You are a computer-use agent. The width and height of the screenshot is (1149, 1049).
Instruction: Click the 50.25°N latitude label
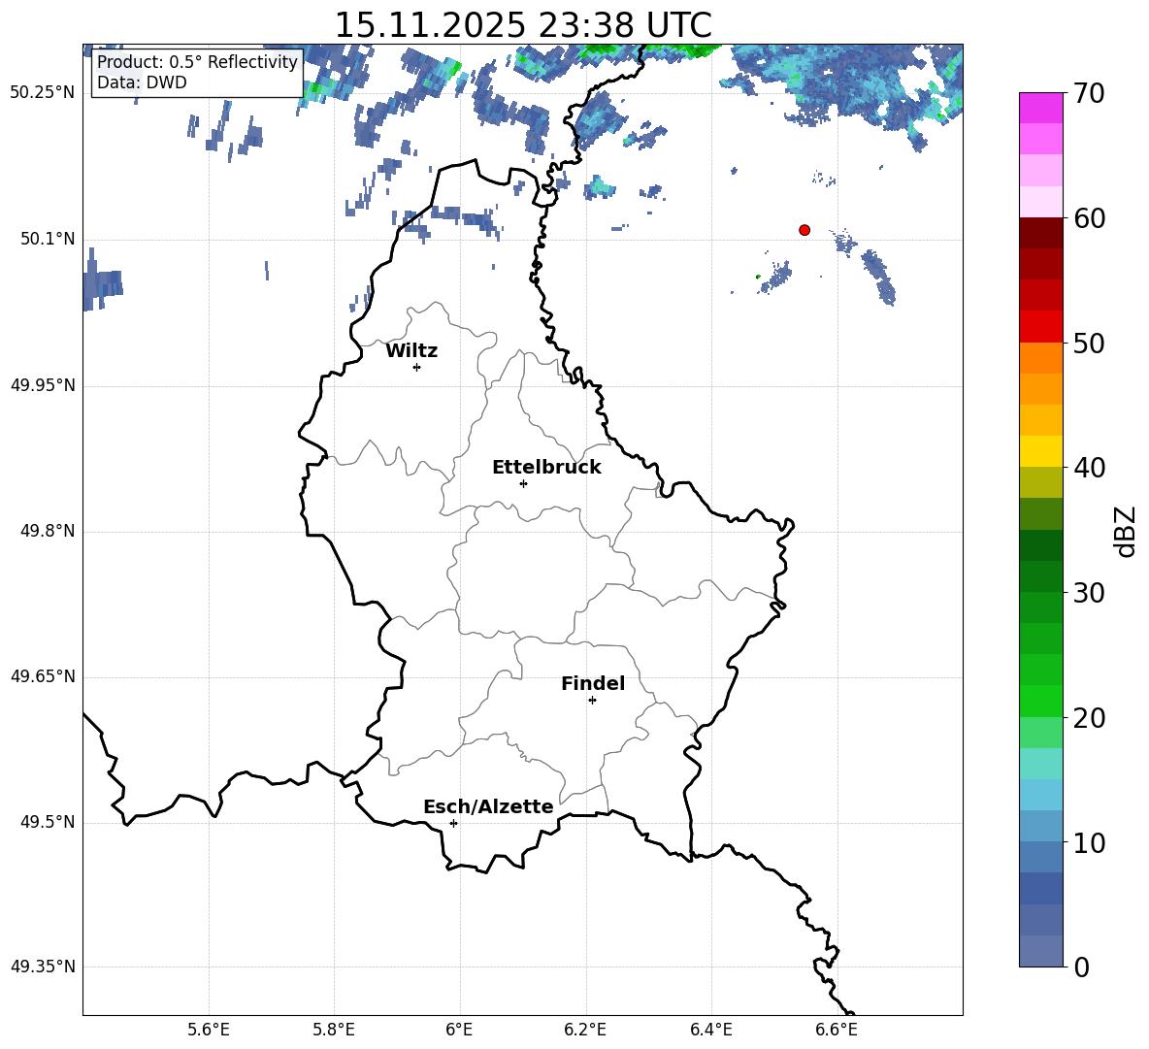click(x=43, y=93)
